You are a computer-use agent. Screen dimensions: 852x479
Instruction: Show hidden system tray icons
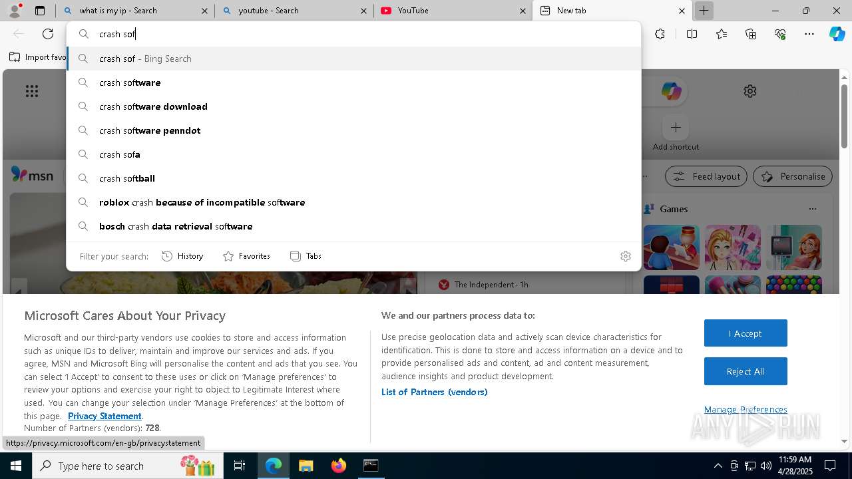coord(718,466)
